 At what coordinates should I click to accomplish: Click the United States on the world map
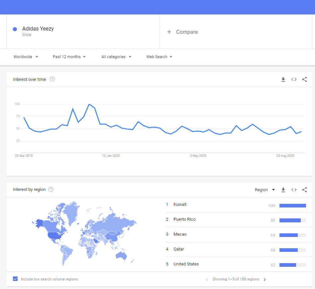pyautogui.click(x=54, y=235)
